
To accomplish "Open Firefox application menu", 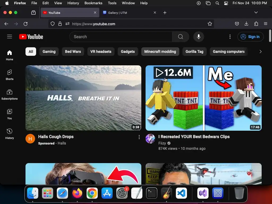I will coord(266,24).
